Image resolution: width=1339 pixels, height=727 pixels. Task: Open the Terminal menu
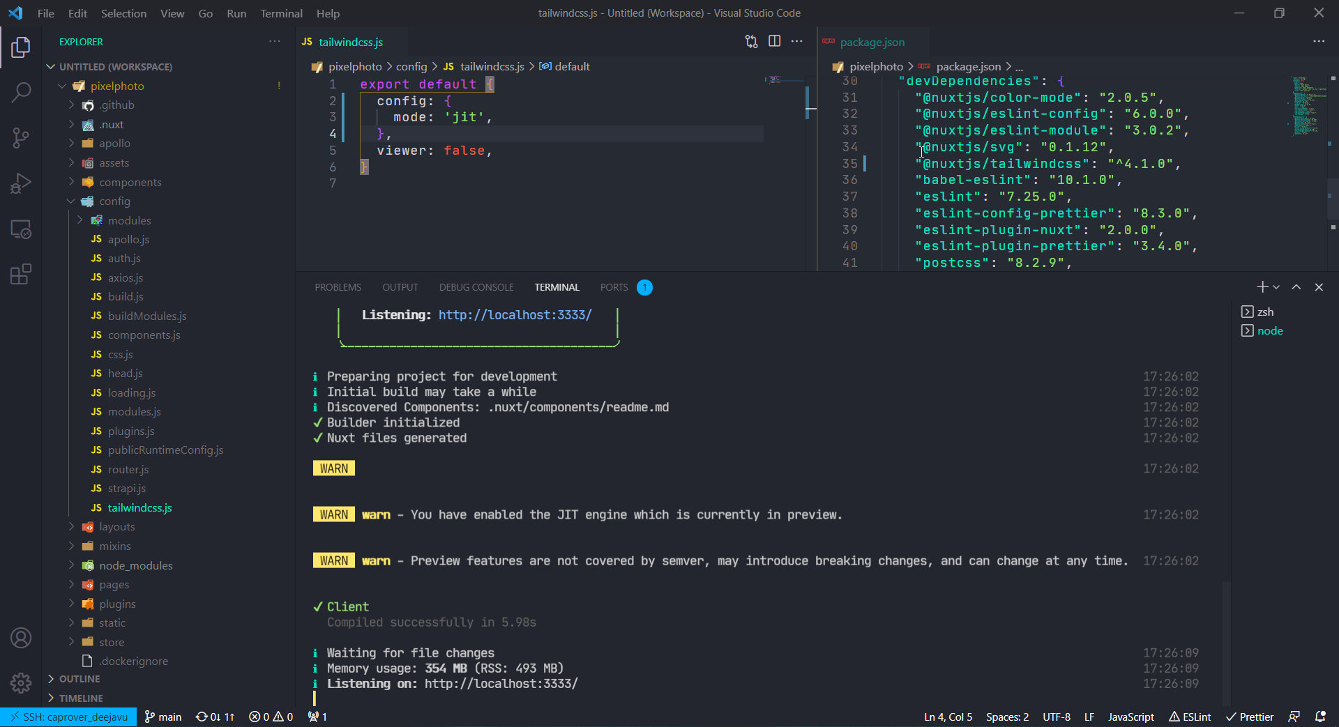coord(280,13)
